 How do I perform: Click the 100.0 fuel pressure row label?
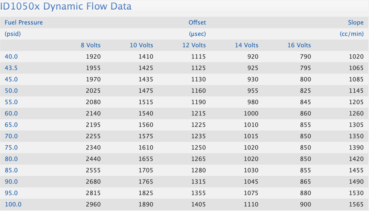pos(13,204)
